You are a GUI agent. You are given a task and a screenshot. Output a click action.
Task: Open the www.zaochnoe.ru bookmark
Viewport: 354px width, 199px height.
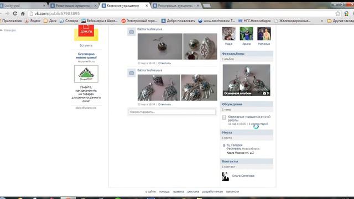[x=217, y=21]
